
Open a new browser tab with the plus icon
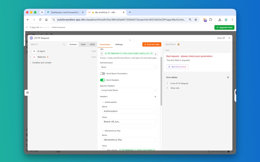(130, 12)
